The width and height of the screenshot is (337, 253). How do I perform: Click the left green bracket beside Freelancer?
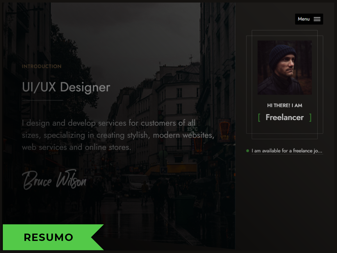[259, 118]
